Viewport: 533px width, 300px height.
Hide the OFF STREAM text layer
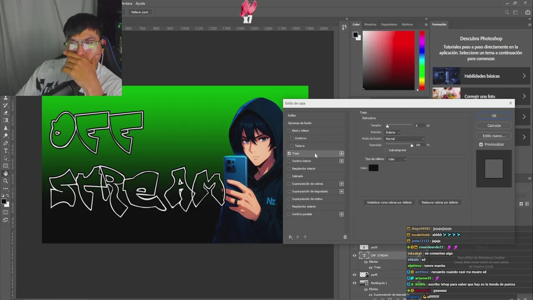coord(355,255)
